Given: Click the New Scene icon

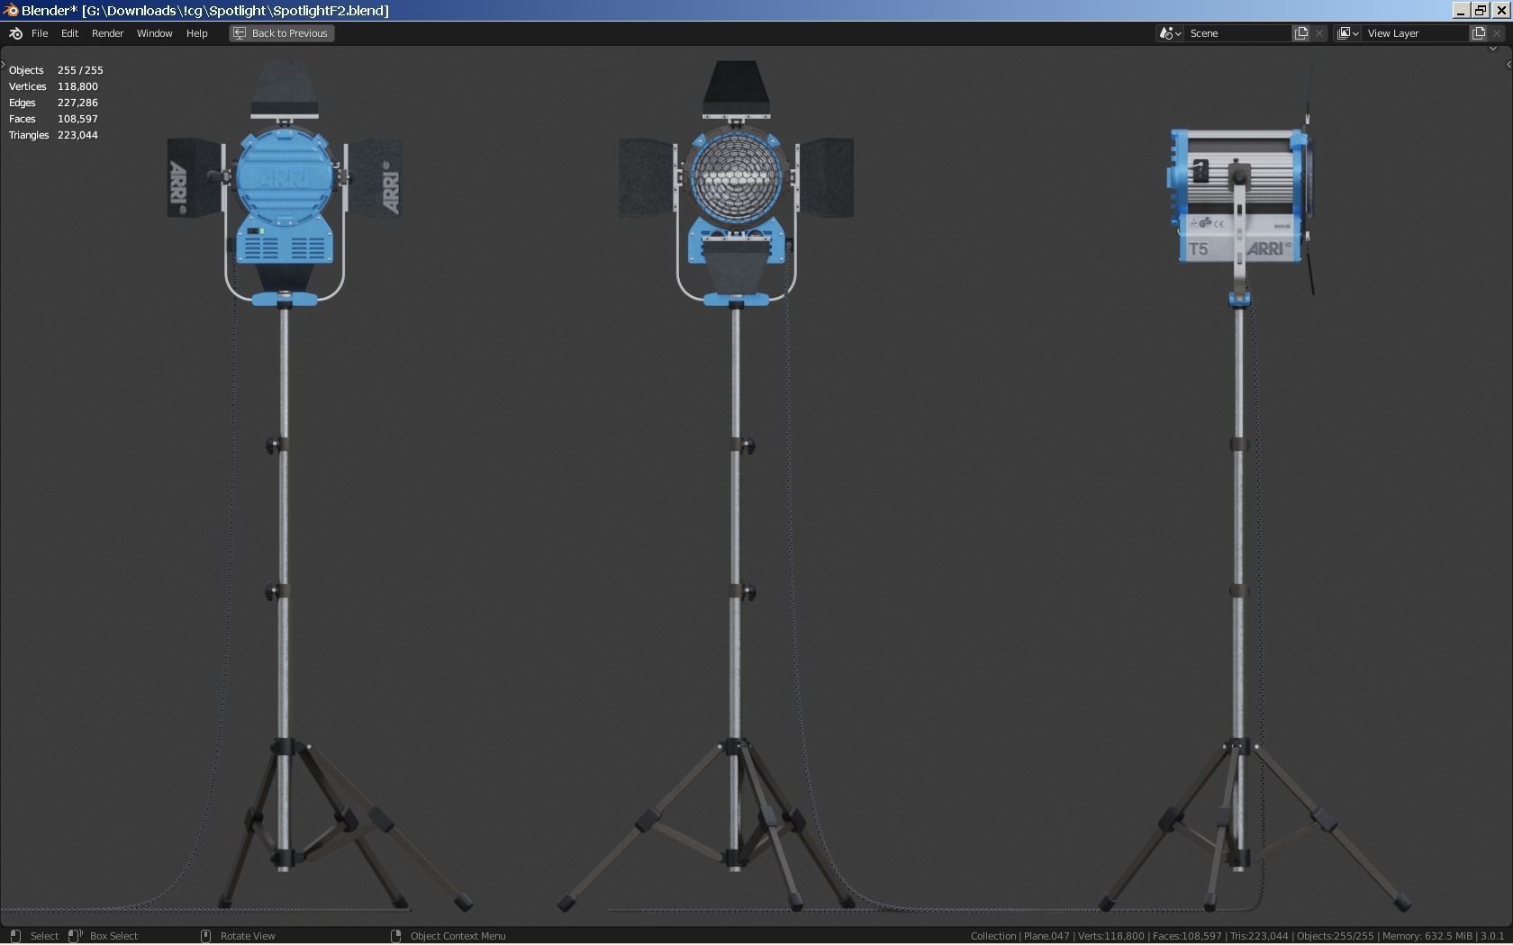Looking at the screenshot, I should point(1301,33).
